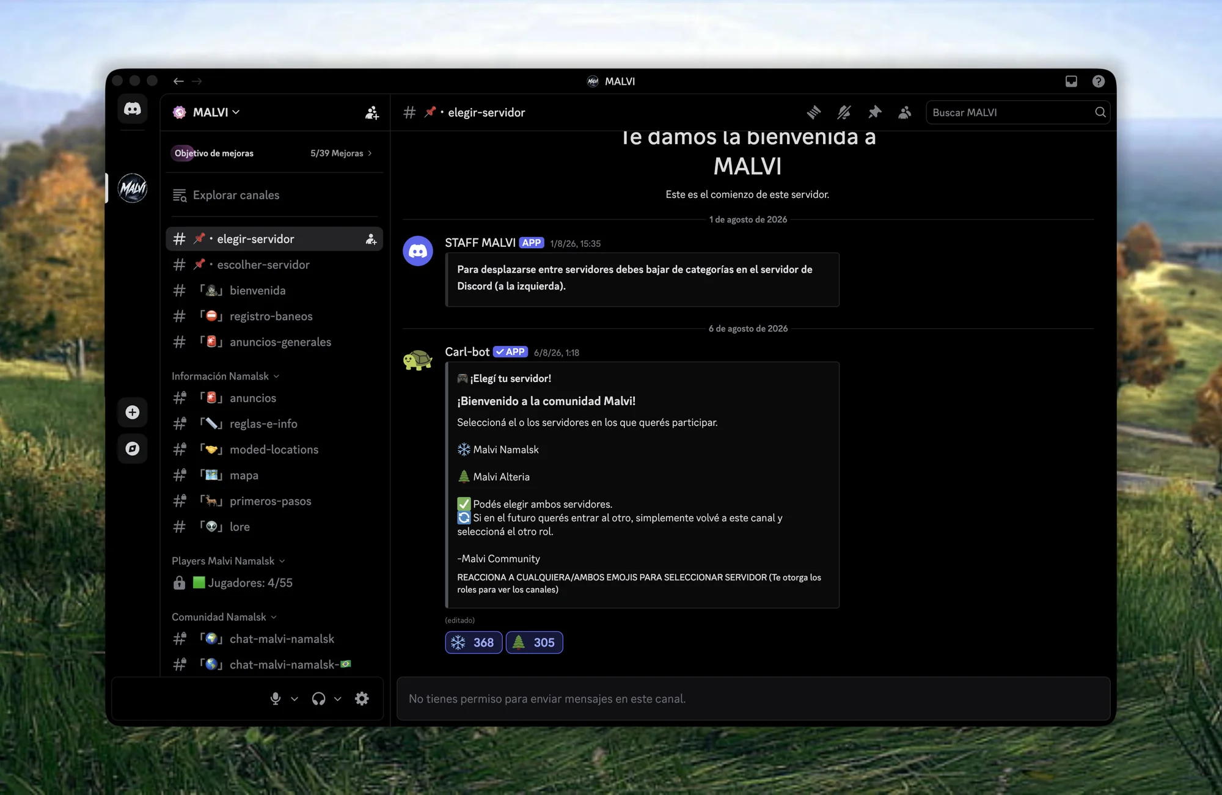1222x795 pixels.
Task: Click Carl-bot username in message
Action: 467,352
